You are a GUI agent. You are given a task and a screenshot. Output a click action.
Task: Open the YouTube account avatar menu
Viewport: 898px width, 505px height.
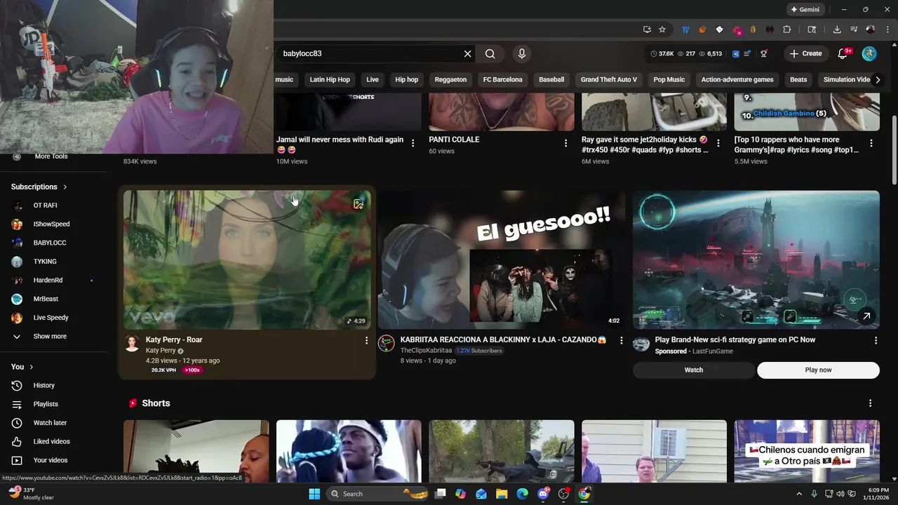tap(869, 53)
